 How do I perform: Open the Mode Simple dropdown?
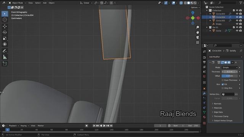click(x=230, y=68)
